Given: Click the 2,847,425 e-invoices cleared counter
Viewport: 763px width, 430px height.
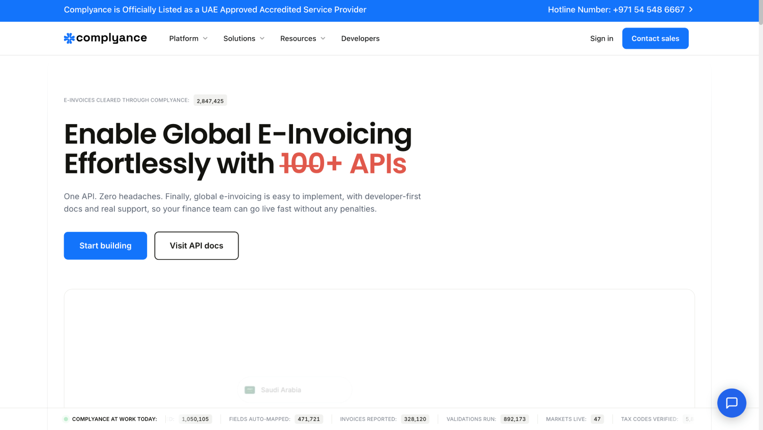Looking at the screenshot, I should pos(210,101).
